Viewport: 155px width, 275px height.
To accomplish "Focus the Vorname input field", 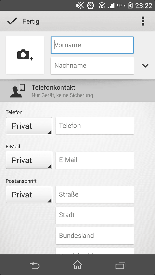I will click(x=92, y=45).
